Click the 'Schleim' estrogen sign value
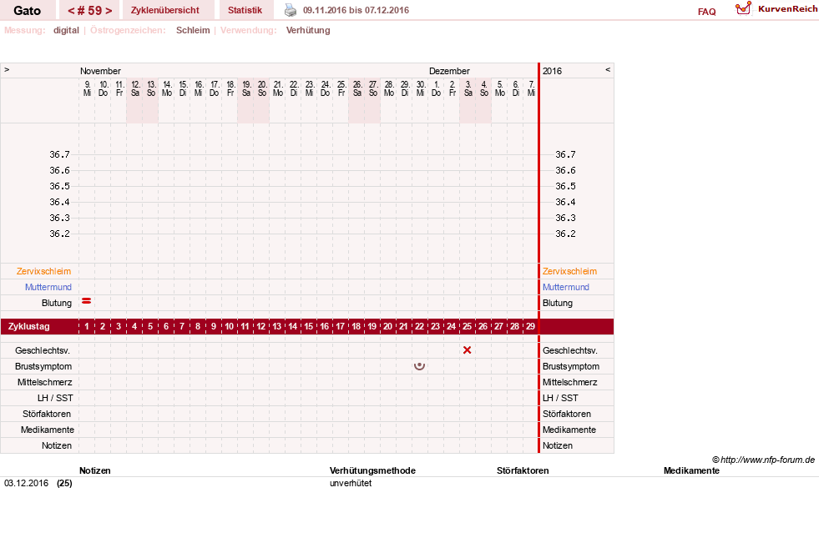Viewport: 819px width, 553px height. point(193,30)
